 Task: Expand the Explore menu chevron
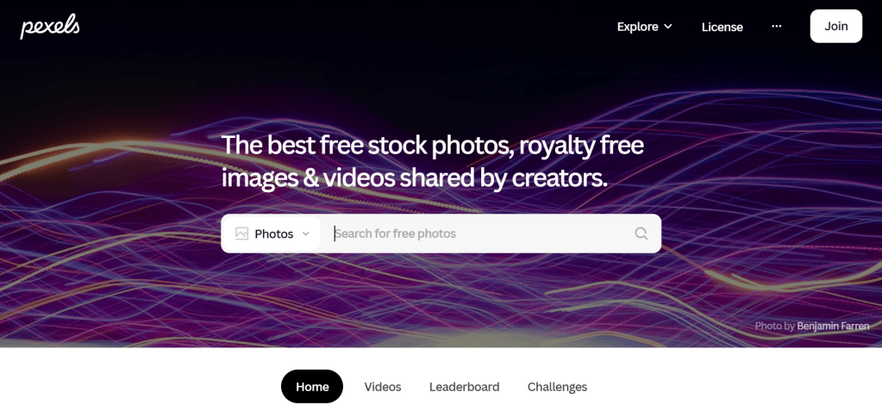point(667,27)
